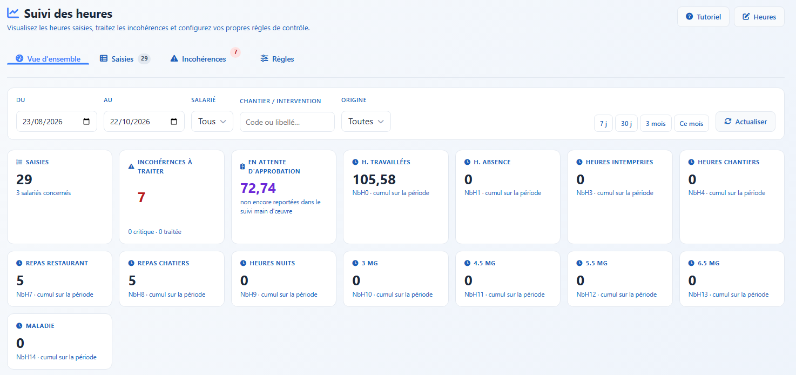Click the '3 salariés concernés' text
The image size is (796, 375).
[44, 193]
